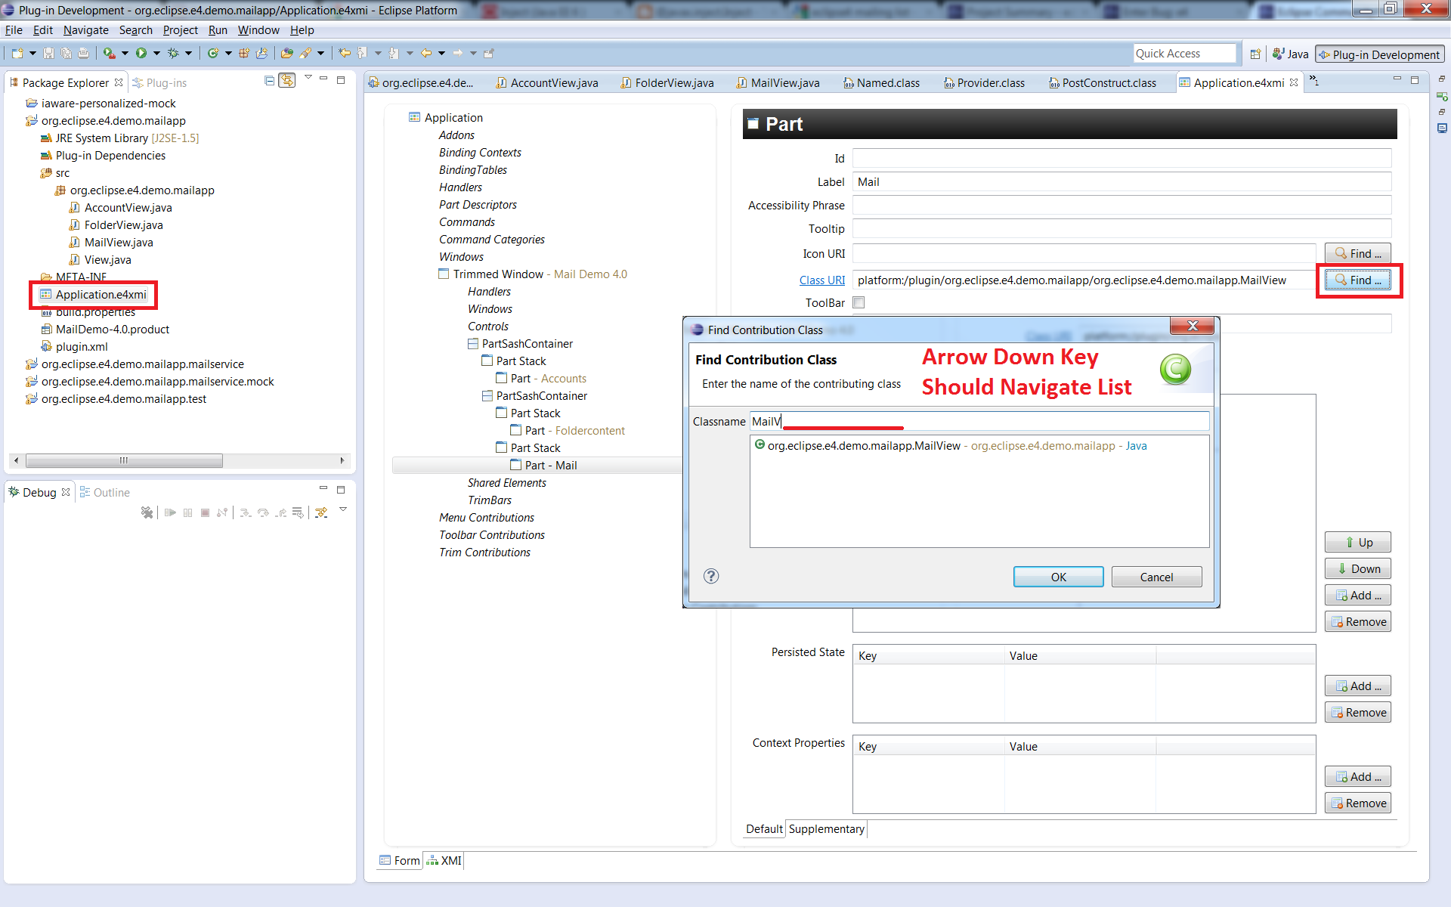Open the Navigate menu
The height and width of the screenshot is (907, 1451).
pos(86,30)
